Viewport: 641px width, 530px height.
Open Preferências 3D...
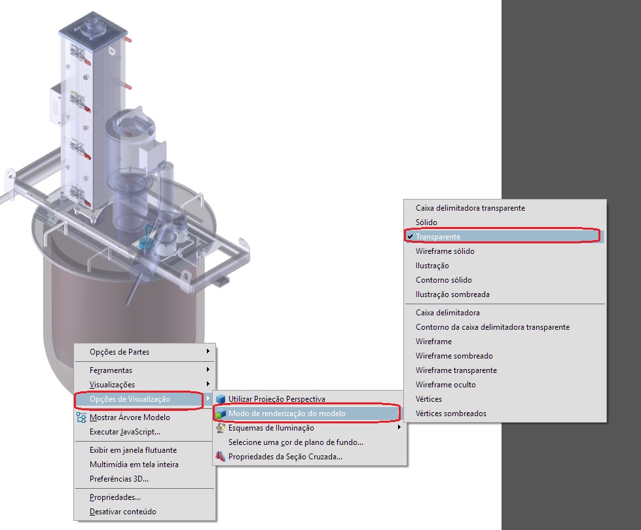click(145, 478)
